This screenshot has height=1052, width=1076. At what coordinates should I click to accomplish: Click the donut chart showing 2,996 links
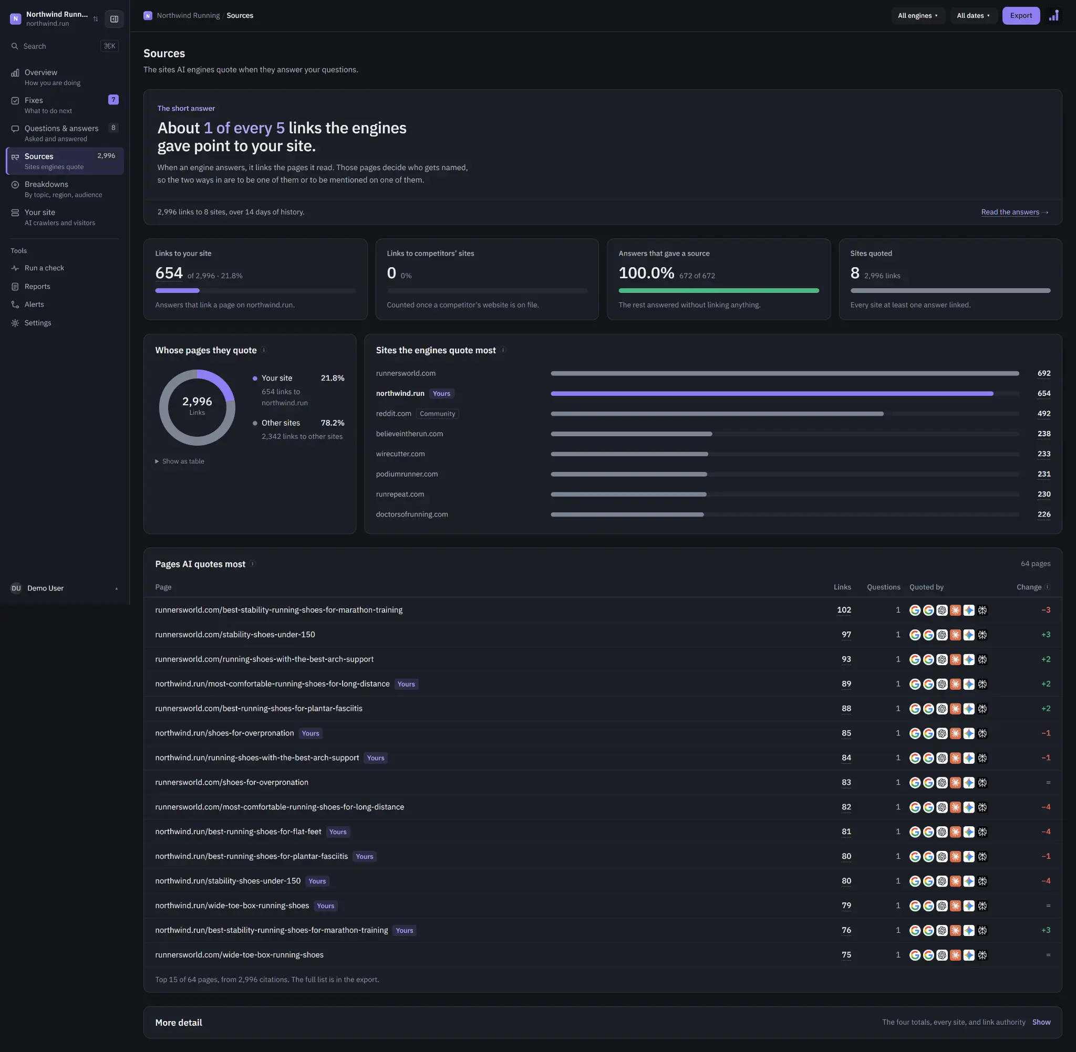[197, 408]
